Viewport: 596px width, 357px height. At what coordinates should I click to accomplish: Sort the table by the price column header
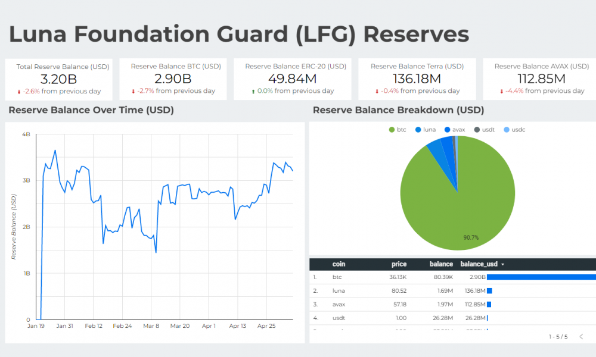point(399,264)
